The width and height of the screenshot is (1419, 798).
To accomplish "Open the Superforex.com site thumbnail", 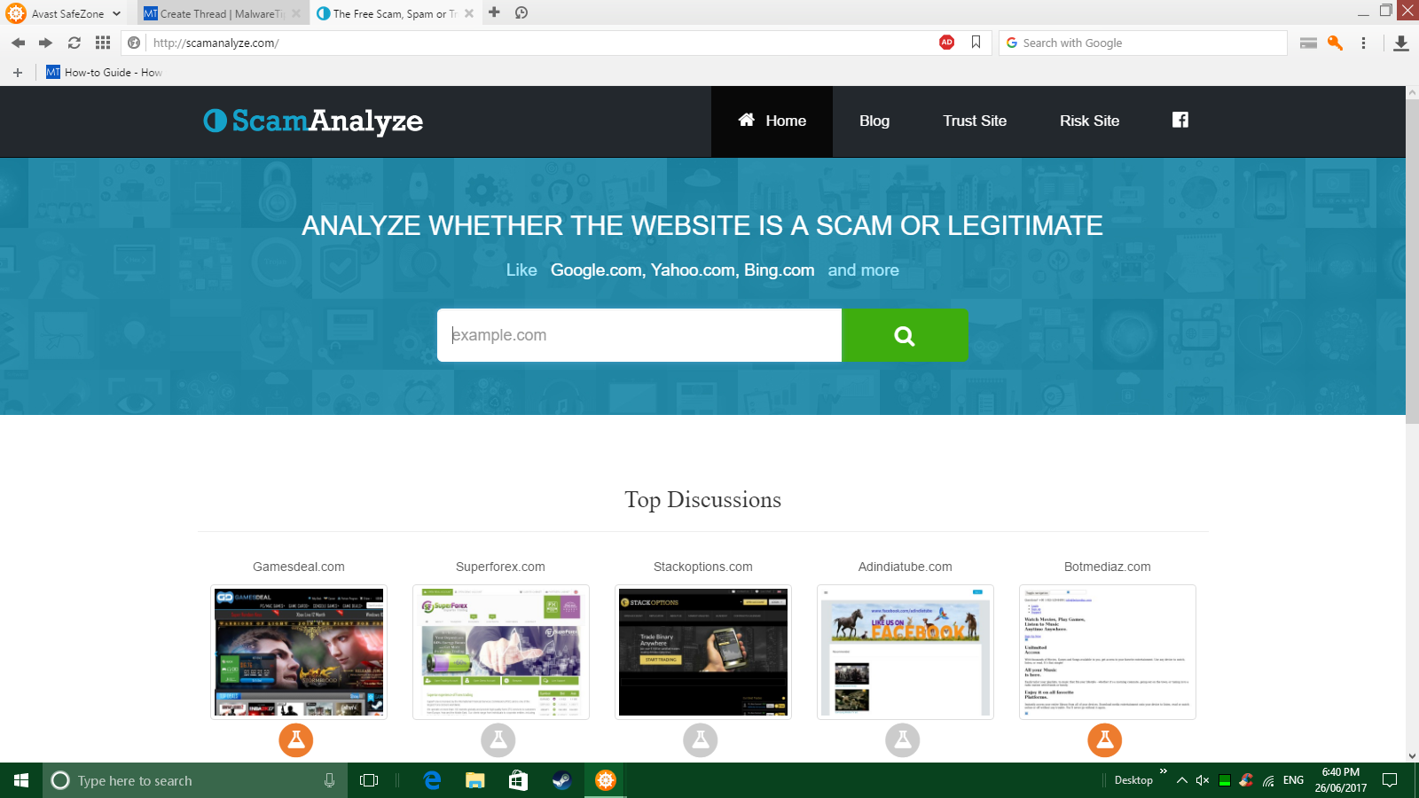I will click(501, 652).
